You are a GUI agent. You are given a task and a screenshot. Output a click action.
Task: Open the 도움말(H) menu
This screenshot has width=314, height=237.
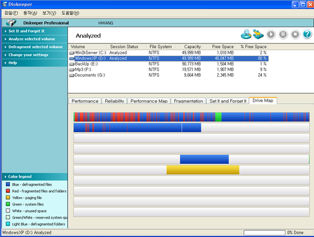point(70,13)
